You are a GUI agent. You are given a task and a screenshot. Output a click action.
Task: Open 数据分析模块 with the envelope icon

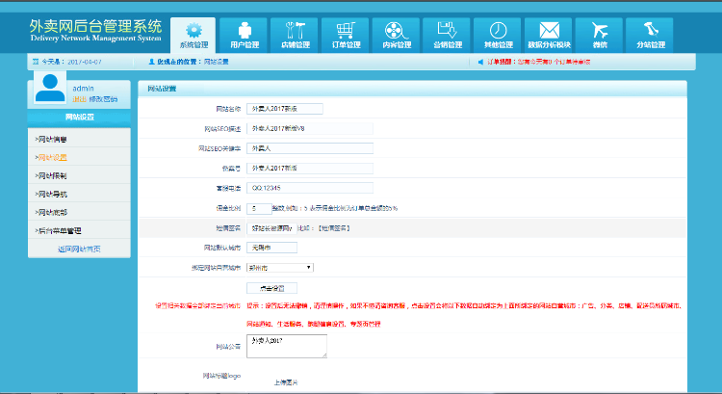[549, 35]
